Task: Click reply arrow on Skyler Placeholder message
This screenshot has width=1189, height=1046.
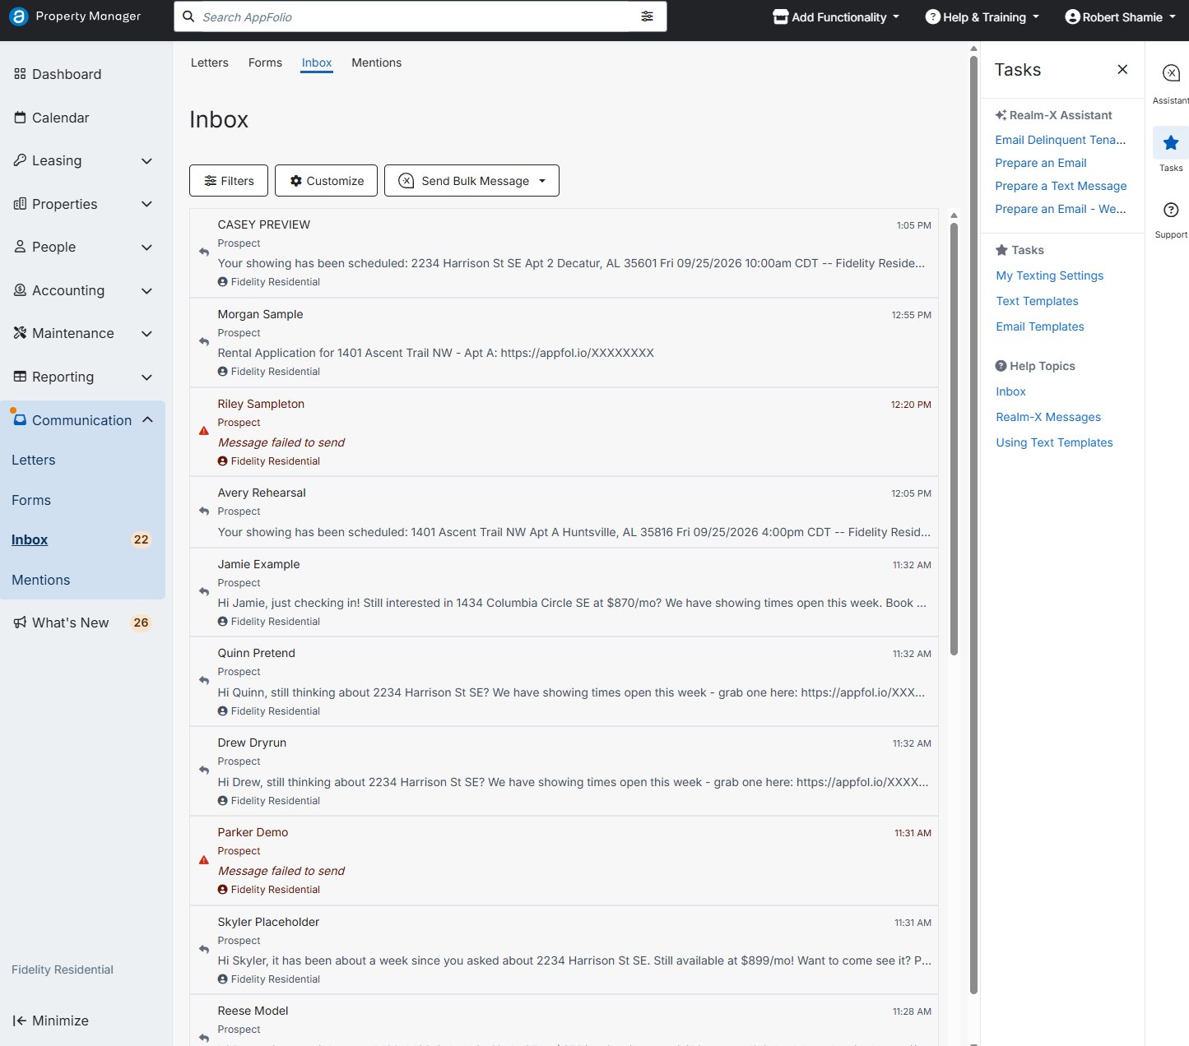Action: click(204, 950)
